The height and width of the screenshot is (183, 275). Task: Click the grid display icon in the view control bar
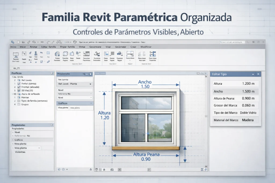coord(100,169)
